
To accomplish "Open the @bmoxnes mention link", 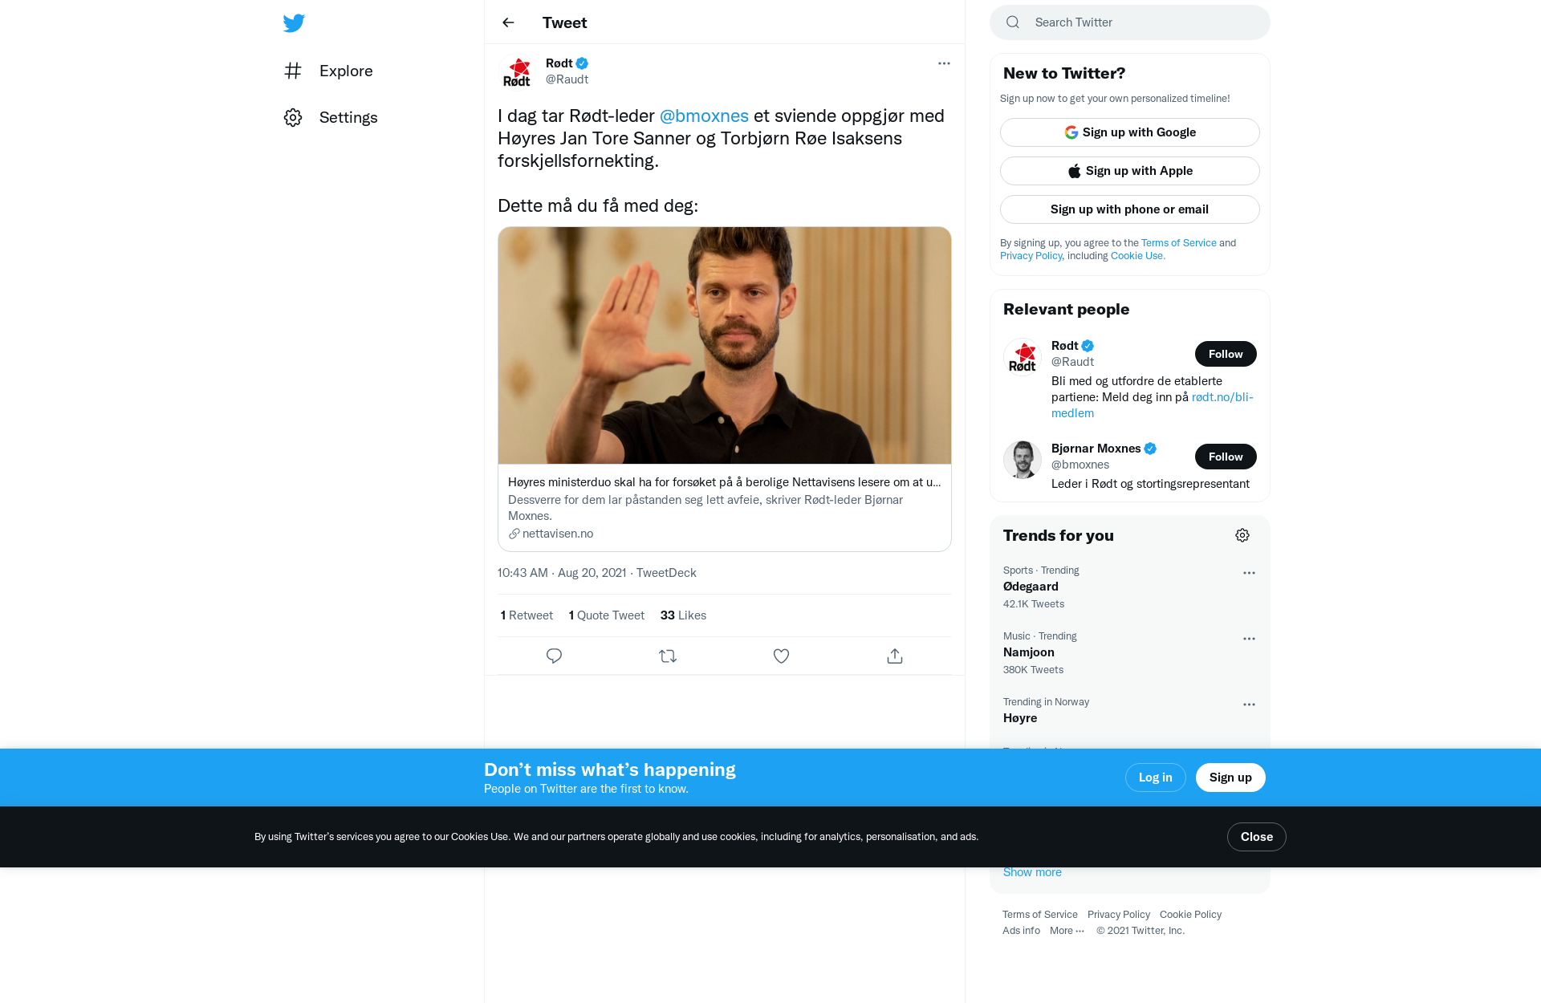I will 704,116.
